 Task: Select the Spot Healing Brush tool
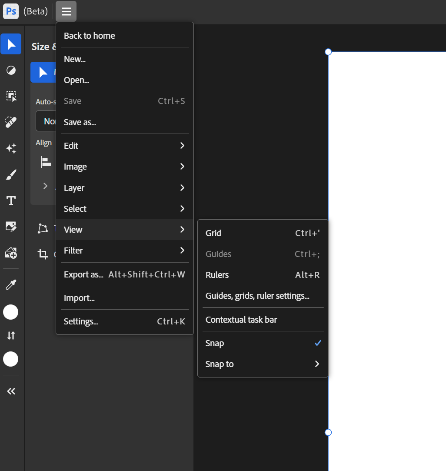(11, 122)
